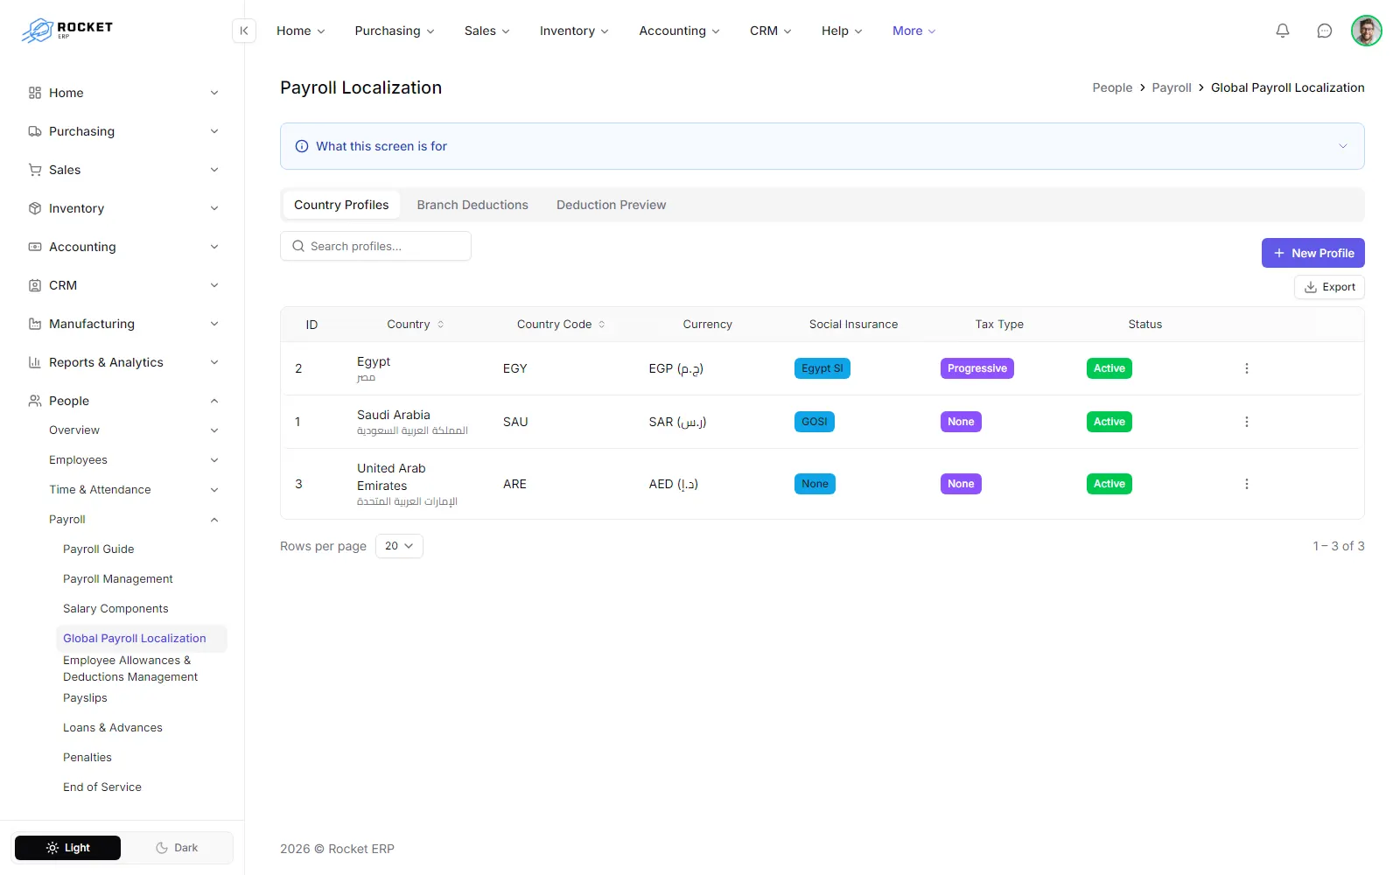This screenshot has height=875, width=1400.
Task: Select the Country Profiles tab
Action: click(341, 205)
